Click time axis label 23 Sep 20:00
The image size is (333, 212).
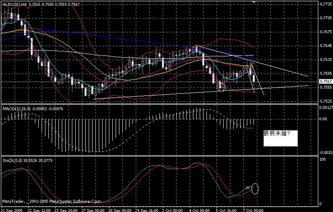click(66, 210)
